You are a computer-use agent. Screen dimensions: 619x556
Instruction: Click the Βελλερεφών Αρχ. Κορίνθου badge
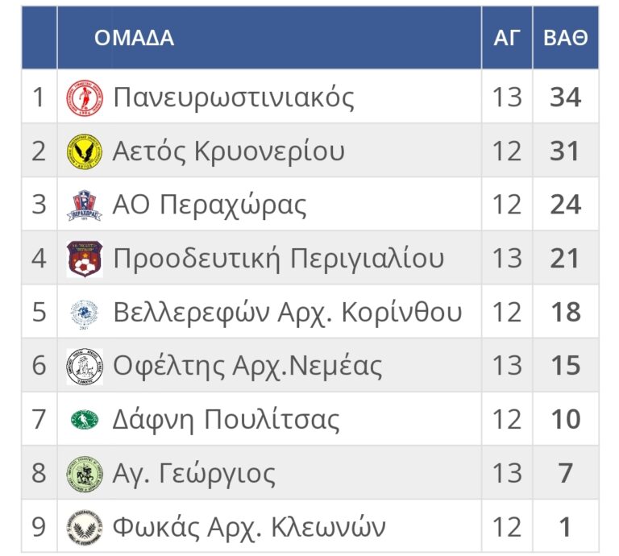tap(85, 313)
